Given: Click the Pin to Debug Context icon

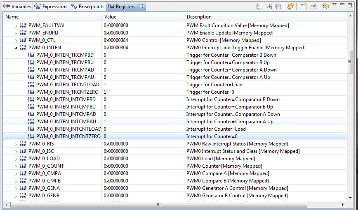Looking at the screenshot, I should [313, 6].
